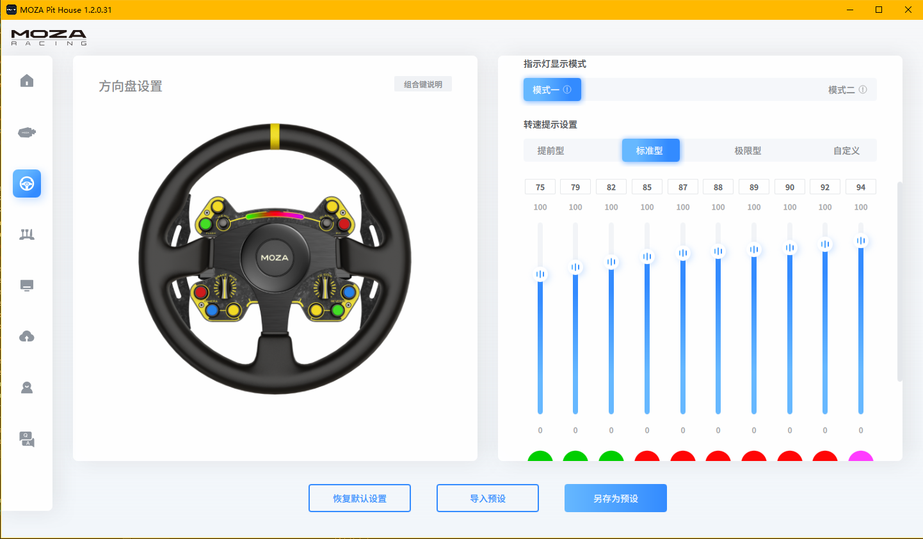This screenshot has height=539, width=923.
Task: Click the RPM value field showing 82
Action: (x=611, y=187)
